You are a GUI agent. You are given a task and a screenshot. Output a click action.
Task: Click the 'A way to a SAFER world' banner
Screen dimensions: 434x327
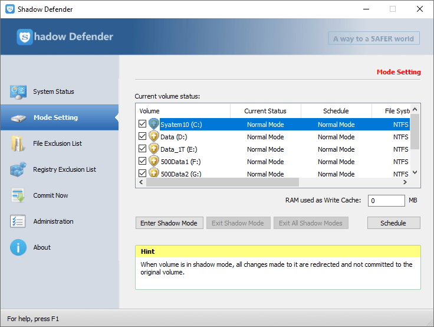[374, 38]
